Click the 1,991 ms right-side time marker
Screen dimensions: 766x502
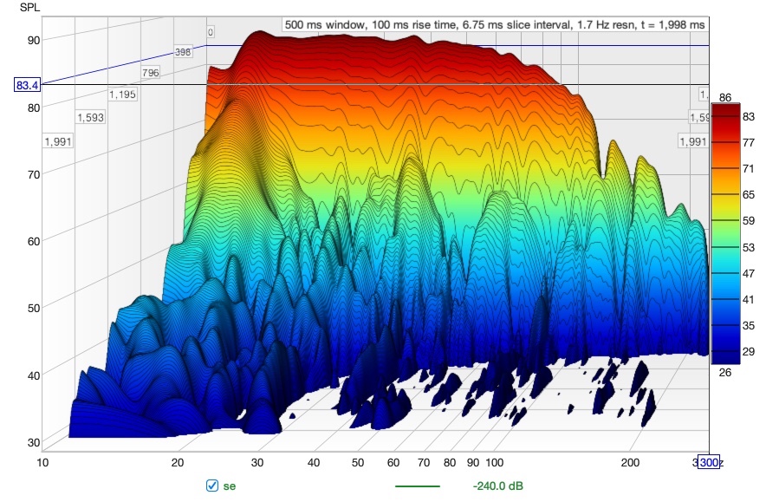point(692,141)
